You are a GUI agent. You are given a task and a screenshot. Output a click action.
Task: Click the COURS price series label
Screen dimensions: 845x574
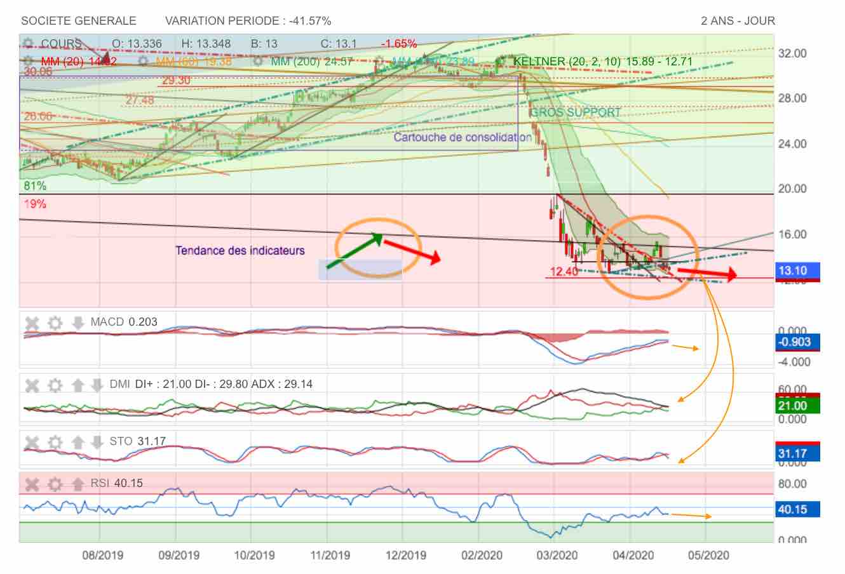(61, 44)
